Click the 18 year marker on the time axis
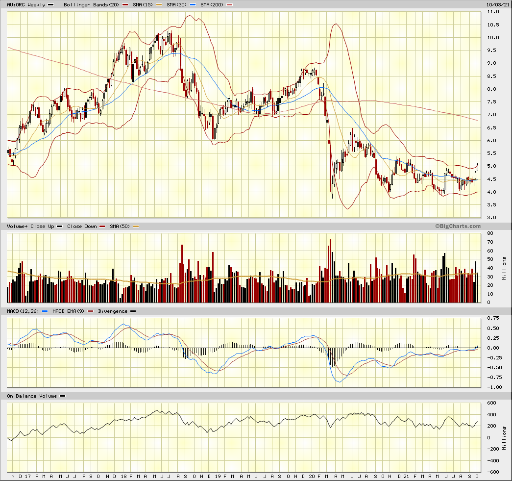The height and width of the screenshot is (481, 512). [123, 477]
